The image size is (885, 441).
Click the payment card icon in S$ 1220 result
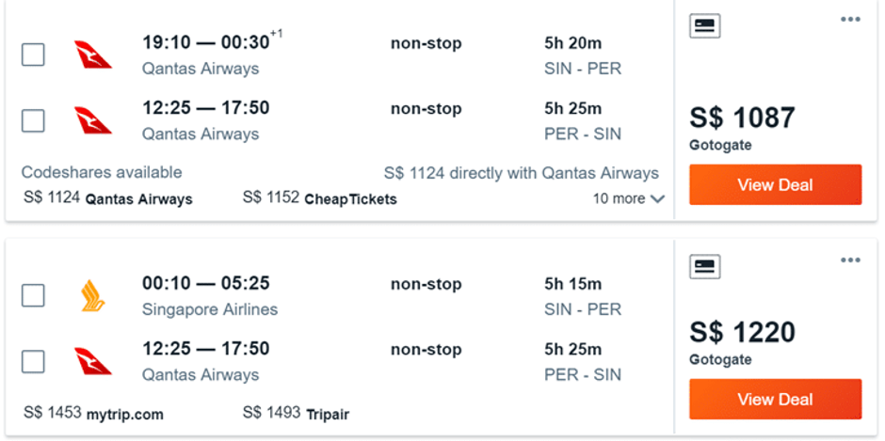tap(704, 266)
